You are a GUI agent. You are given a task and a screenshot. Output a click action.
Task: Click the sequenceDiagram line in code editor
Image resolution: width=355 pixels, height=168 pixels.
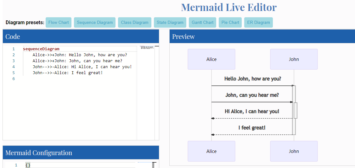41,49
